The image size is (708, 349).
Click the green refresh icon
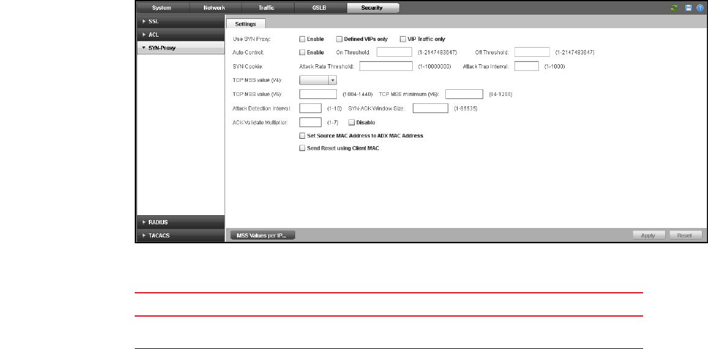click(675, 8)
